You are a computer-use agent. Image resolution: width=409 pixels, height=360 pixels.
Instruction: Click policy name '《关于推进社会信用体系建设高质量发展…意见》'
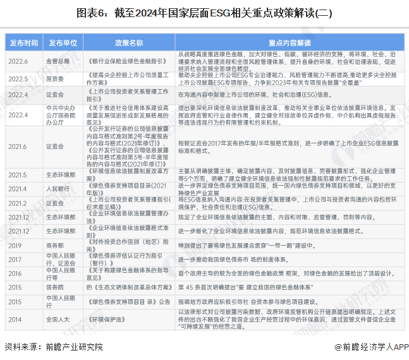pyautogui.click(x=128, y=115)
